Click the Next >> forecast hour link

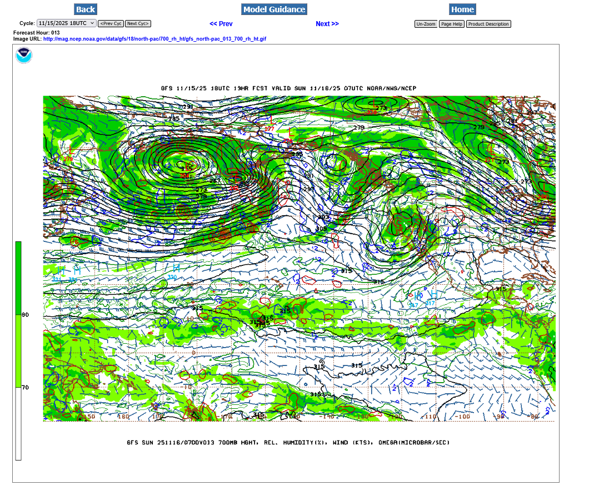(327, 24)
